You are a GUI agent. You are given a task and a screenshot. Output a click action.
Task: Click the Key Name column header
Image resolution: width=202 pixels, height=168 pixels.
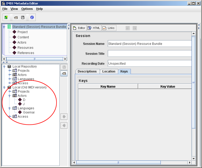108,86
